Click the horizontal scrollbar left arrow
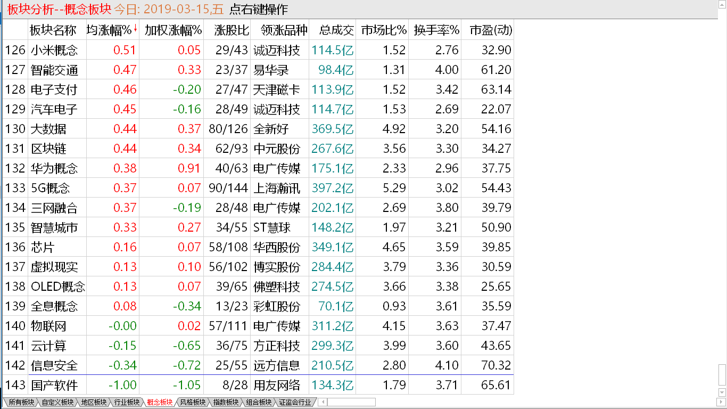Viewport: 727px width, 409px height. pos(322,402)
